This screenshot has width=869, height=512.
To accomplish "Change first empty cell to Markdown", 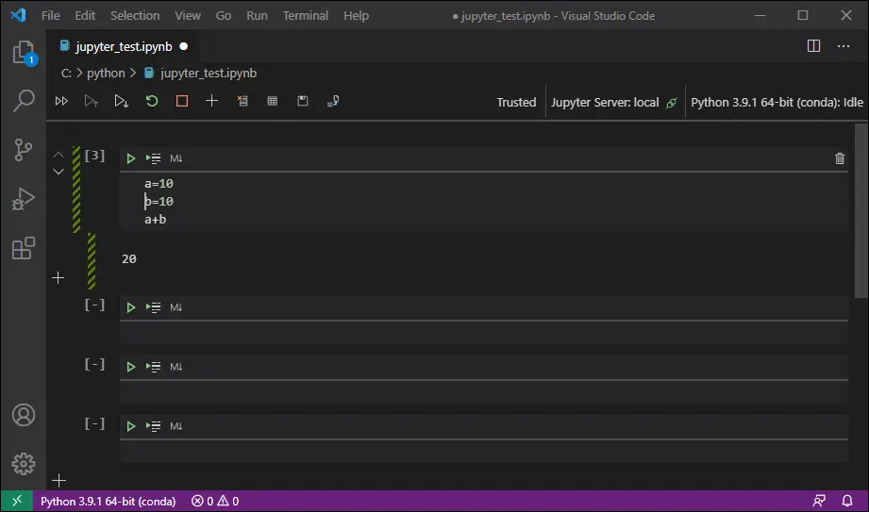I will coord(176,307).
